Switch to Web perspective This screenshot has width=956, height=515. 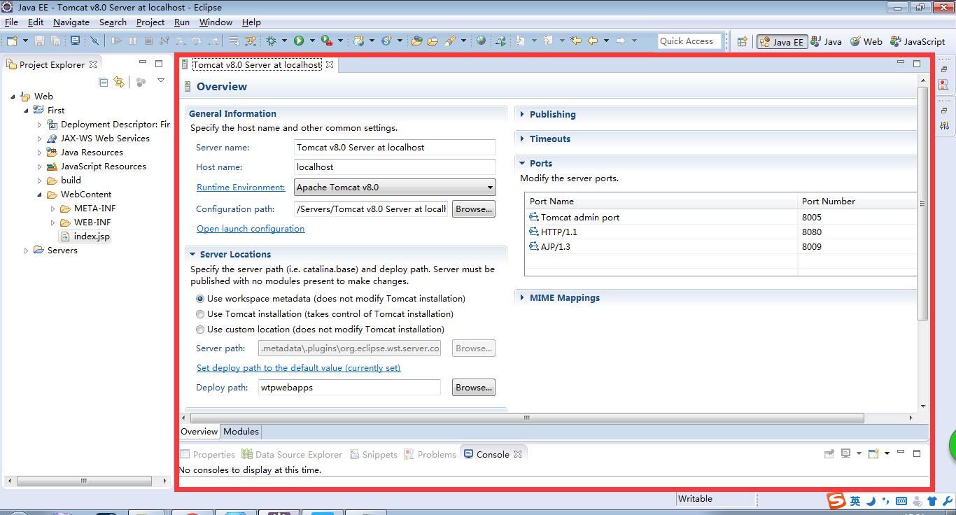(x=866, y=41)
